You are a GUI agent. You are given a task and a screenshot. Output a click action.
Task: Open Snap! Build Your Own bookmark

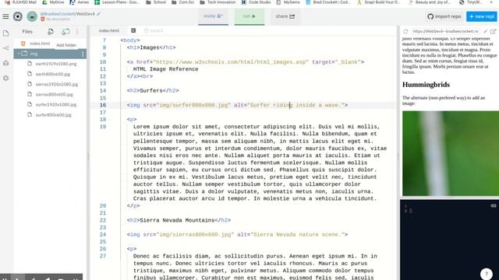(x=379, y=2)
